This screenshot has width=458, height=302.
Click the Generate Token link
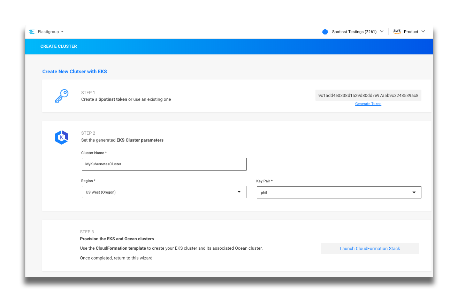tap(368, 104)
